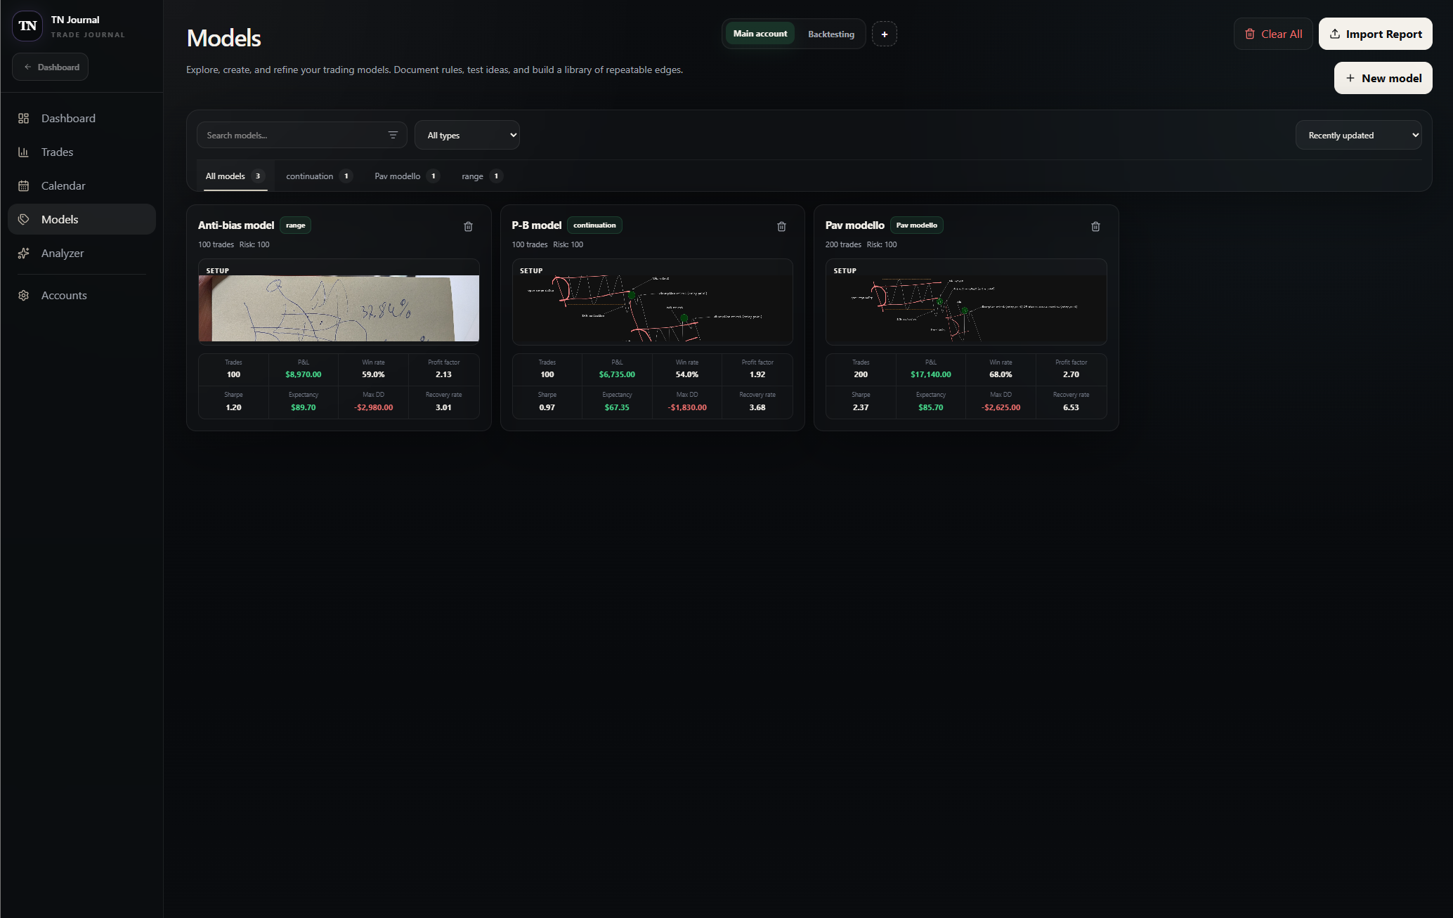Switch to the Backtesting account
Viewport: 1453px width, 918px height.
click(830, 34)
